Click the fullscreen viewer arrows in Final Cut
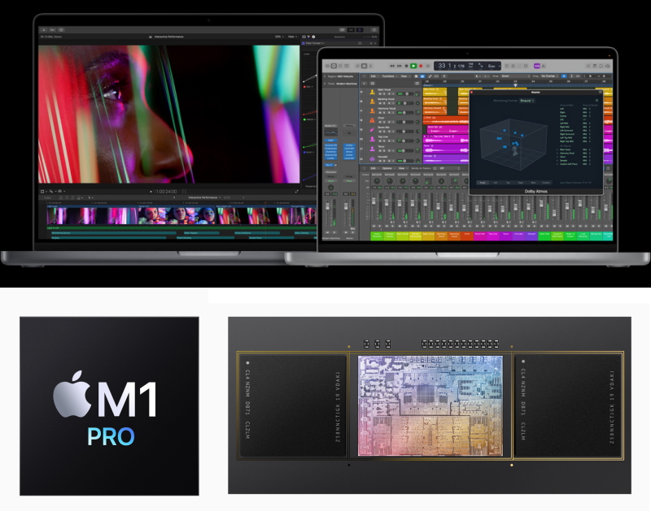The width and height of the screenshot is (651, 511). [296, 192]
